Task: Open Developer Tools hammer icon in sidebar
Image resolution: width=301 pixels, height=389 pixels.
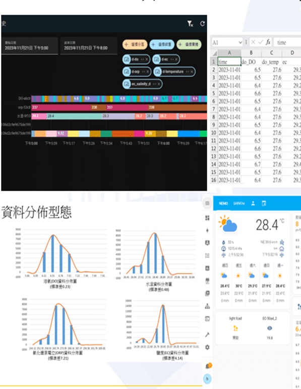Action: [x=208, y=335]
